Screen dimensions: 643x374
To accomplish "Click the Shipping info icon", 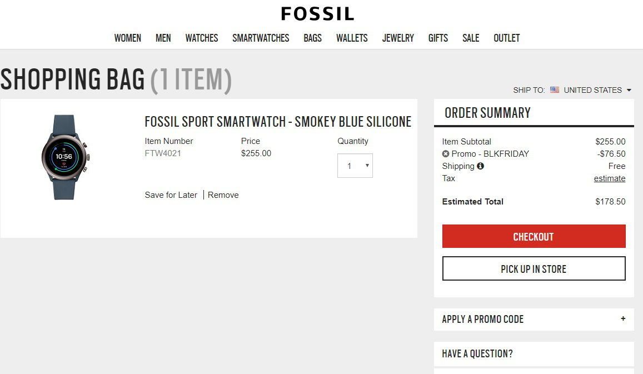I will pyautogui.click(x=480, y=166).
